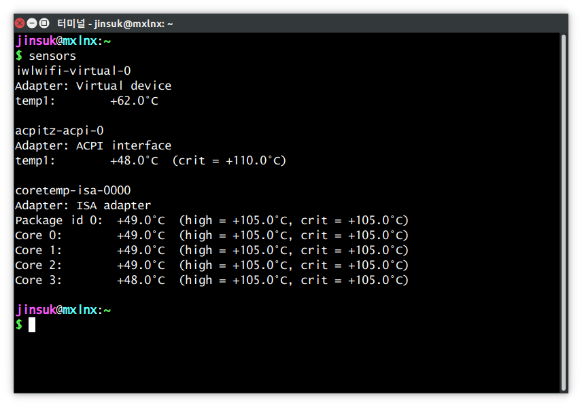
Task: Click the '+48.0°C' value in acpitz section
Action: coord(134,160)
